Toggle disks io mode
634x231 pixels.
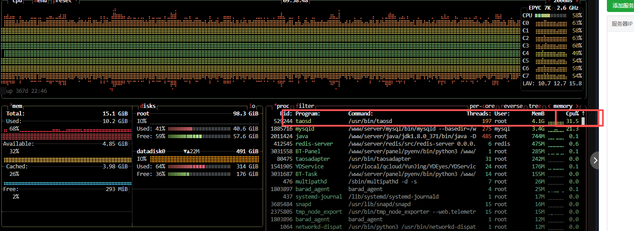252,106
